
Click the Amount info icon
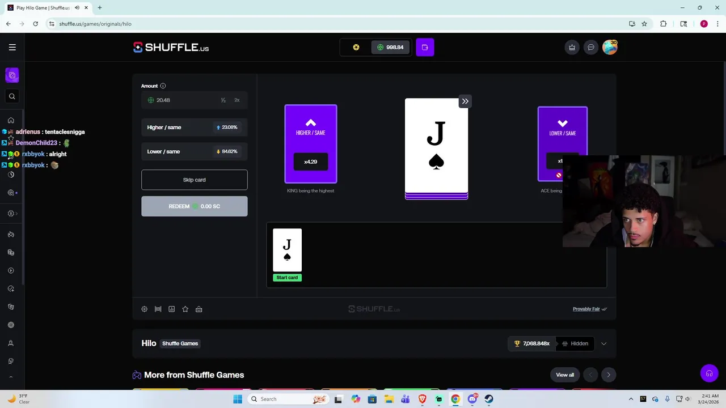(x=163, y=86)
